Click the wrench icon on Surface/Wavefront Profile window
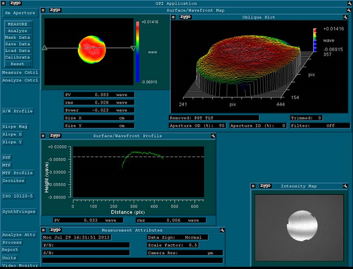Viewport: 353px width, 269px height. 212,135
